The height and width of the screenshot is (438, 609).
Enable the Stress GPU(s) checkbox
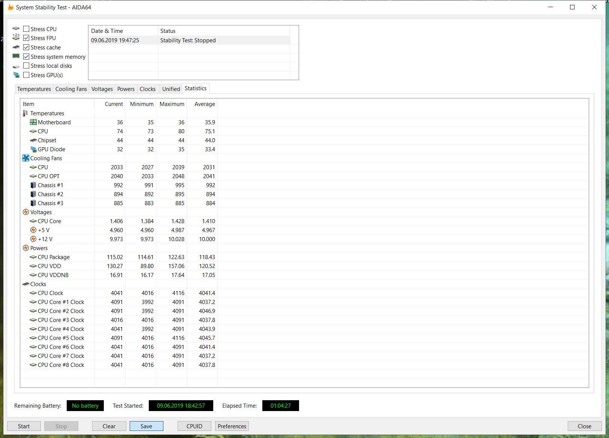pos(26,75)
